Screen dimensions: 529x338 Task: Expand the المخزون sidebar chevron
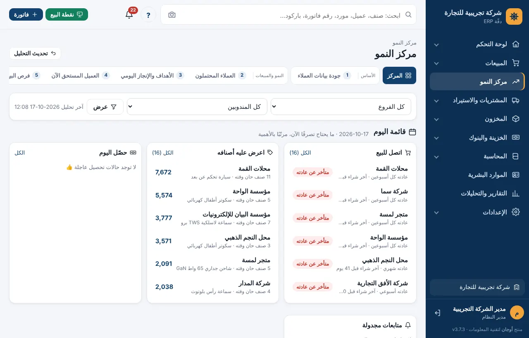click(436, 119)
